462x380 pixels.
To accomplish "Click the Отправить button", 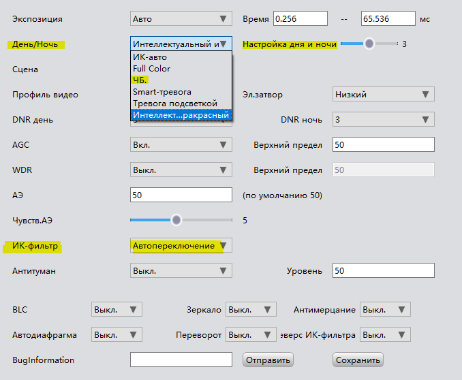I will point(268,360).
